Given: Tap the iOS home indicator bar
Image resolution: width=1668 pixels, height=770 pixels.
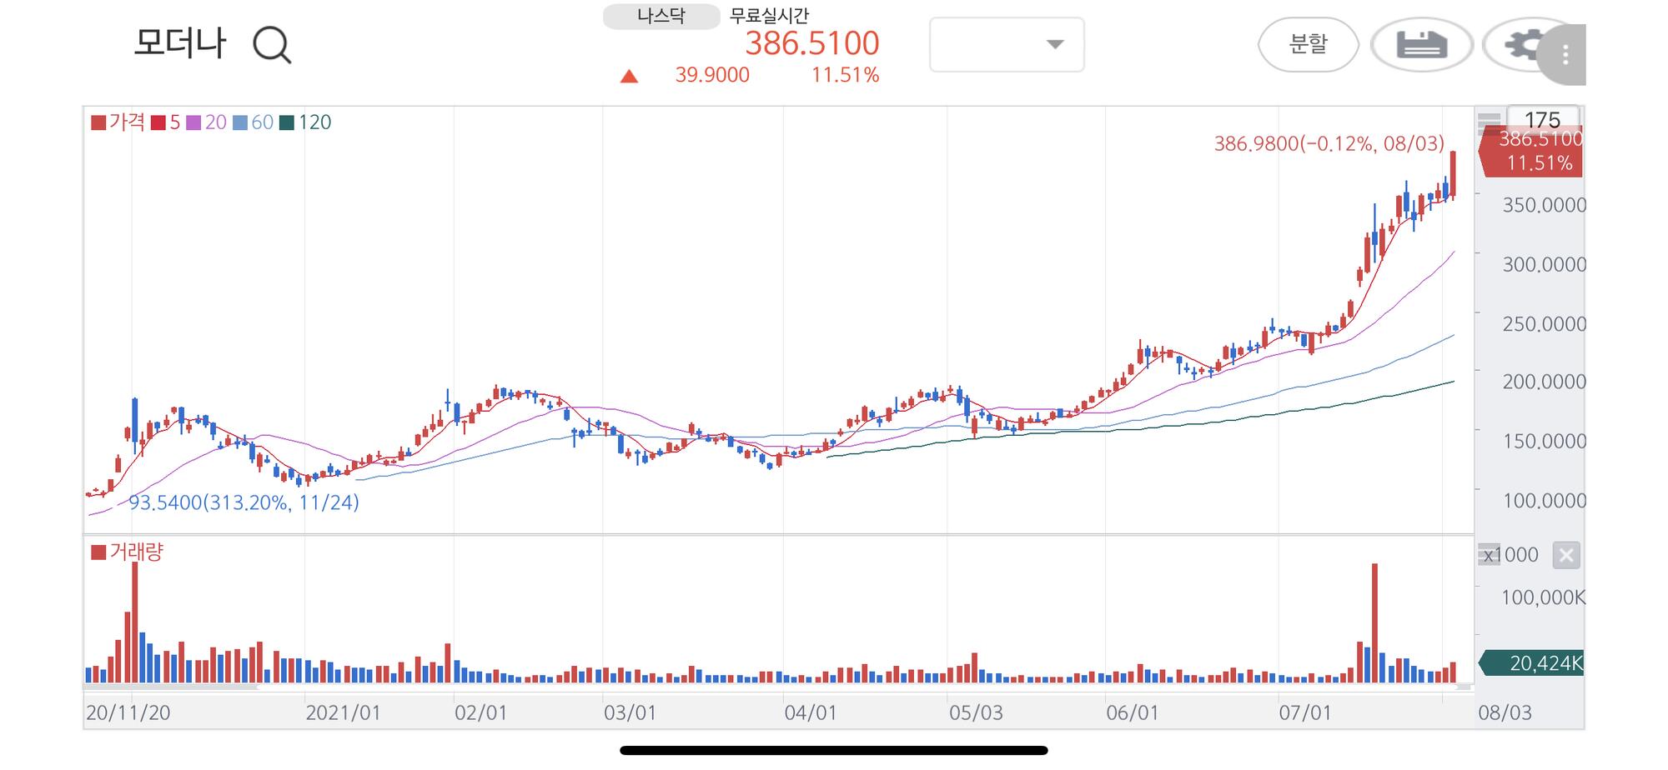Looking at the screenshot, I should (x=834, y=750).
